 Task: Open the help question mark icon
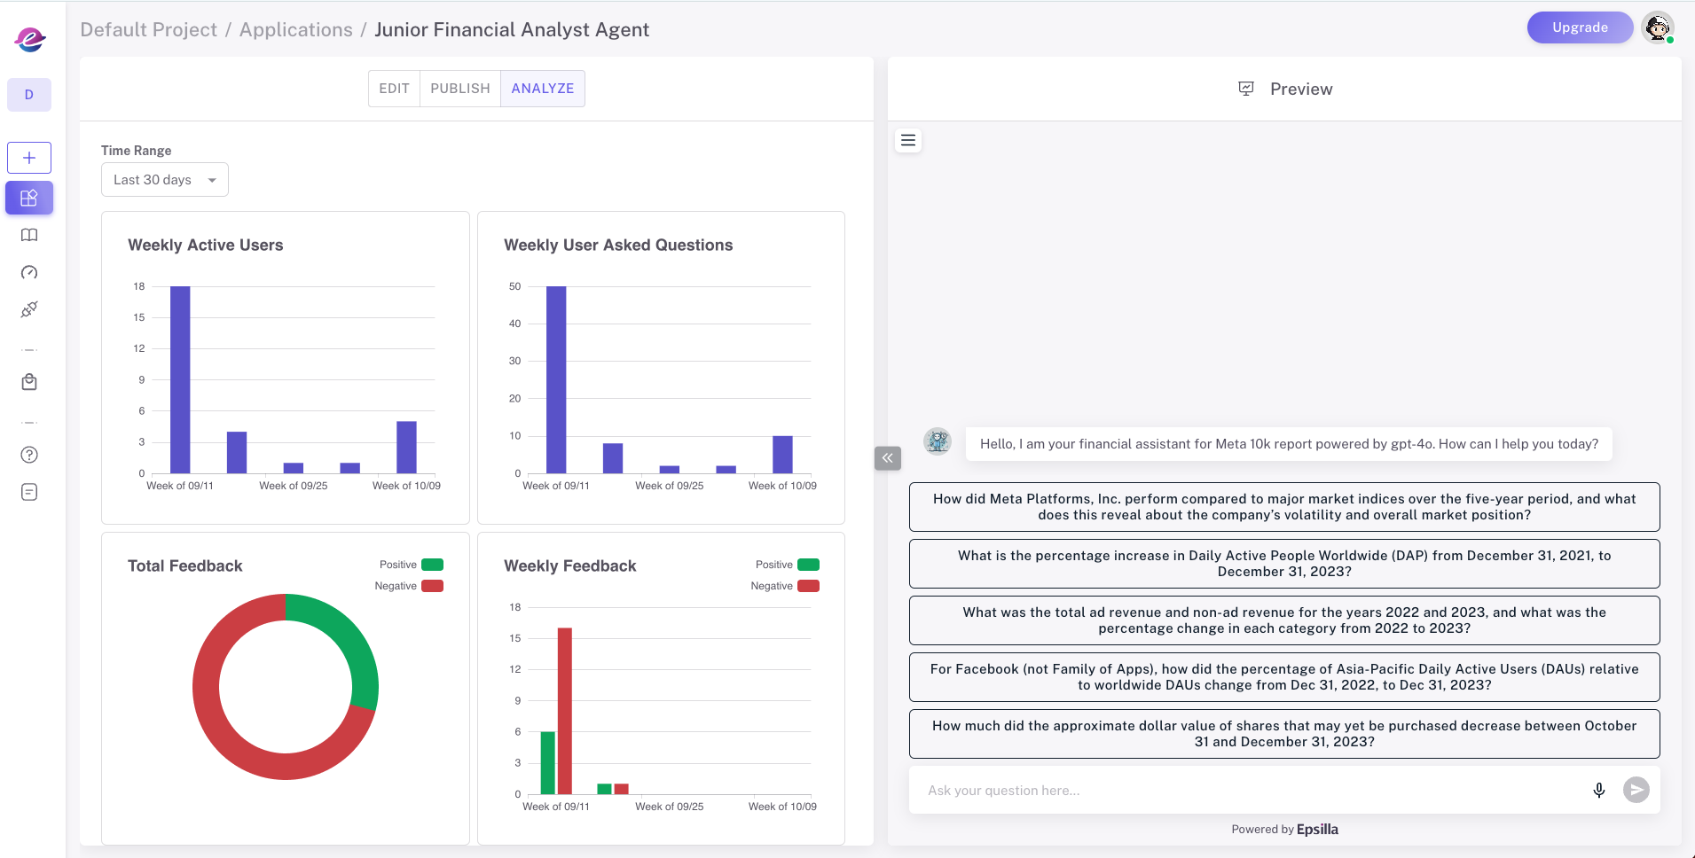pyautogui.click(x=29, y=455)
